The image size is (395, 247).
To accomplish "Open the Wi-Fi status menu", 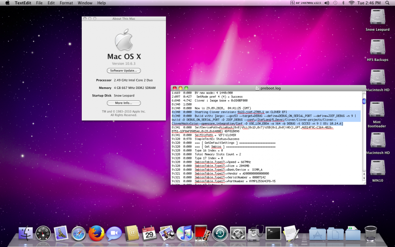I will click(352, 3).
